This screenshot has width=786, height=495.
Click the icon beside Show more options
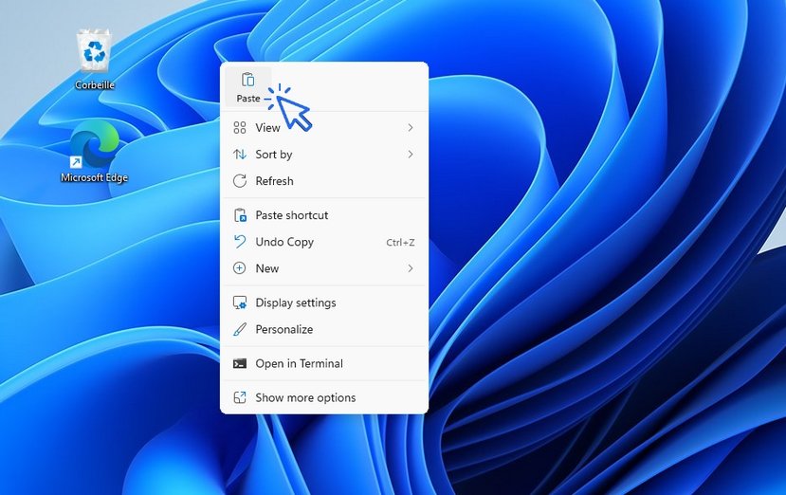pyautogui.click(x=240, y=397)
